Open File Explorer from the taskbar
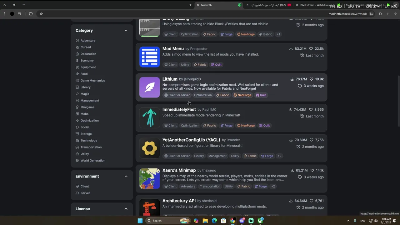The image size is (400, 225). 205,221
